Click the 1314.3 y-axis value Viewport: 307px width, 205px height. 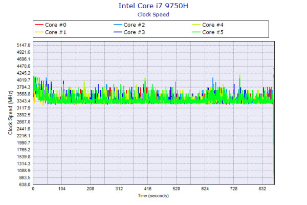pyautogui.click(x=24, y=163)
